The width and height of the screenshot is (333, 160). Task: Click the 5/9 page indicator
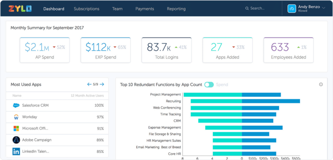[96, 84]
